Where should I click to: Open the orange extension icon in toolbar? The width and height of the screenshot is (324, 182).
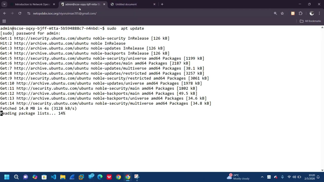click(293, 13)
